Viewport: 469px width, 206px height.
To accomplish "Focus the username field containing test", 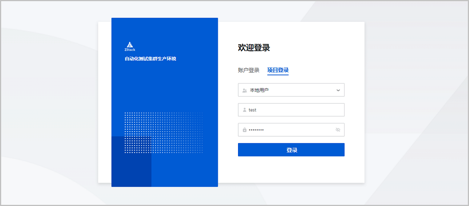I will [293, 110].
